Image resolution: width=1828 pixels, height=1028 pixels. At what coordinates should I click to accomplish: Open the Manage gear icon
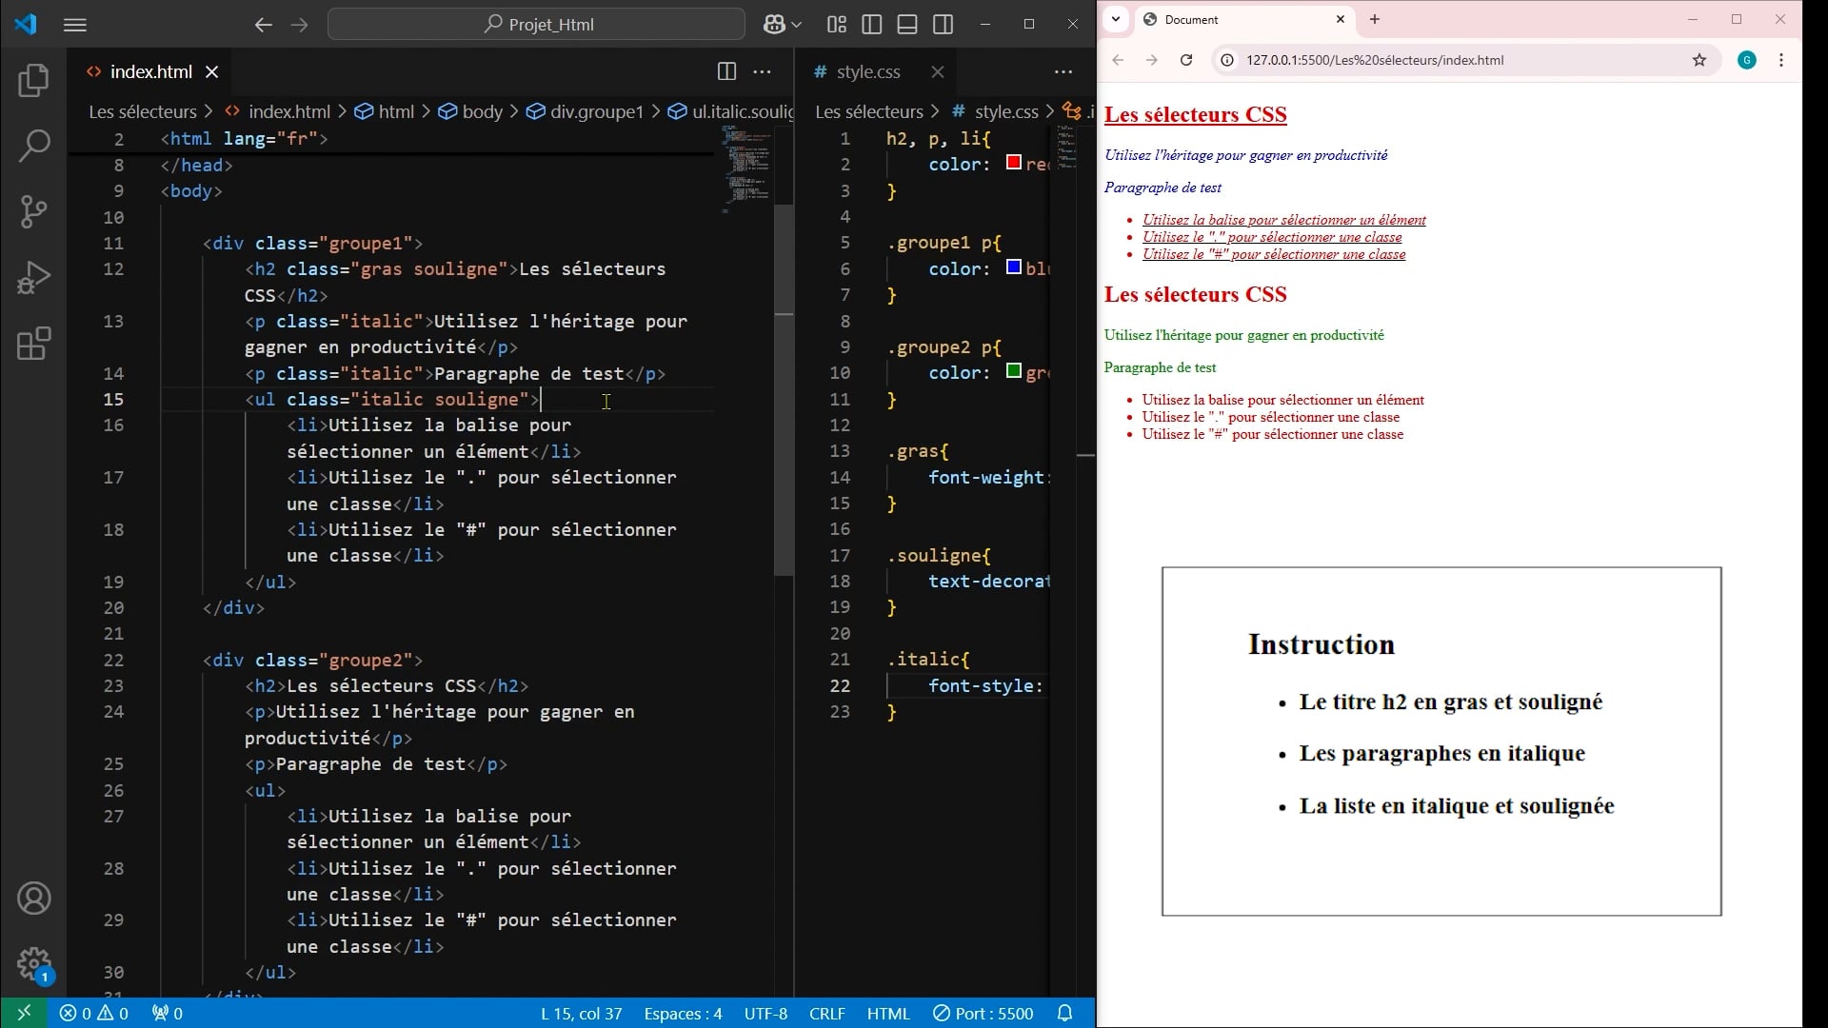tap(34, 963)
